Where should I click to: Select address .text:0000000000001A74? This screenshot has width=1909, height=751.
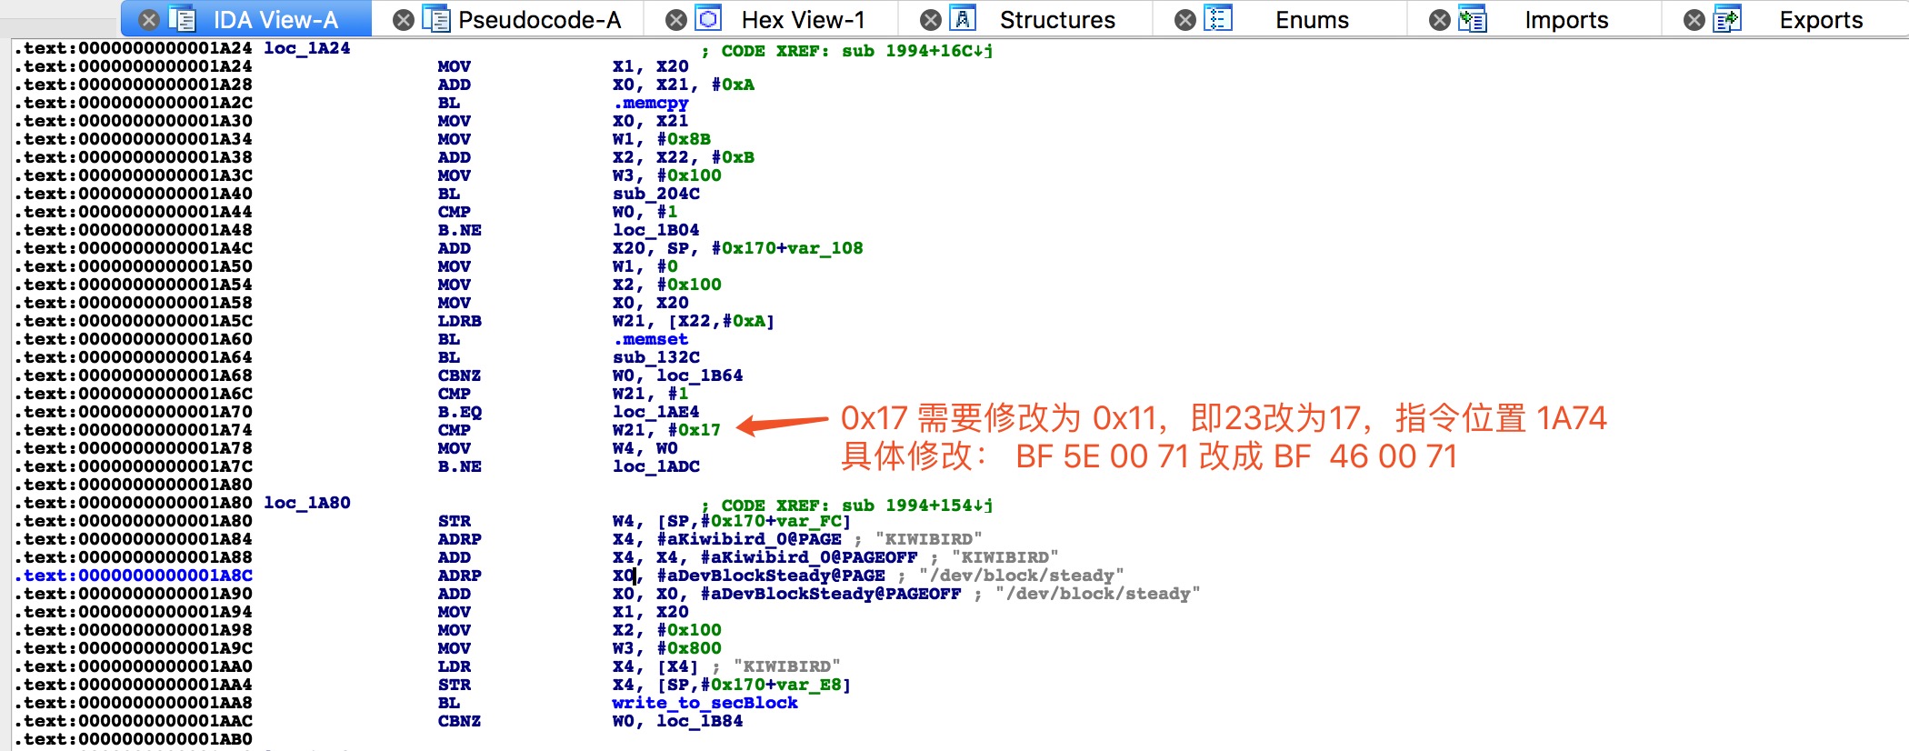point(135,430)
